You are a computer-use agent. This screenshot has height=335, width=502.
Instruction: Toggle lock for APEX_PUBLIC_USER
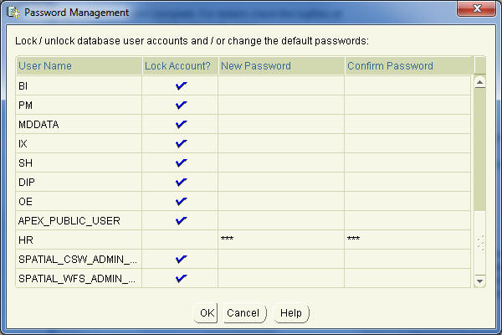coord(181,220)
